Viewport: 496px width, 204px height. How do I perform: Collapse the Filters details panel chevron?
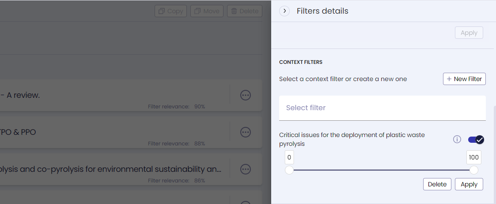click(x=284, y=11)
